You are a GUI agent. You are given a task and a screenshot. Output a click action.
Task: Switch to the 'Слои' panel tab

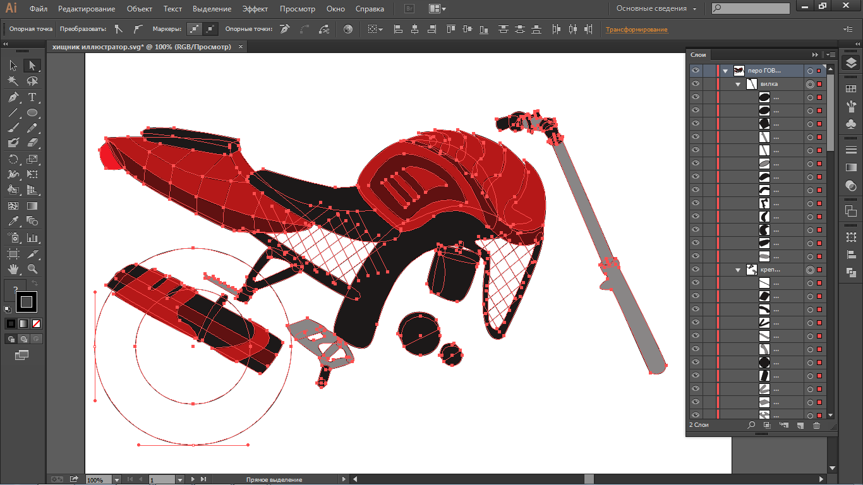pyautogui.click(x=698, y=55)
